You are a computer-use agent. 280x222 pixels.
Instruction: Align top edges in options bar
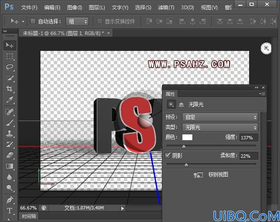149,21
